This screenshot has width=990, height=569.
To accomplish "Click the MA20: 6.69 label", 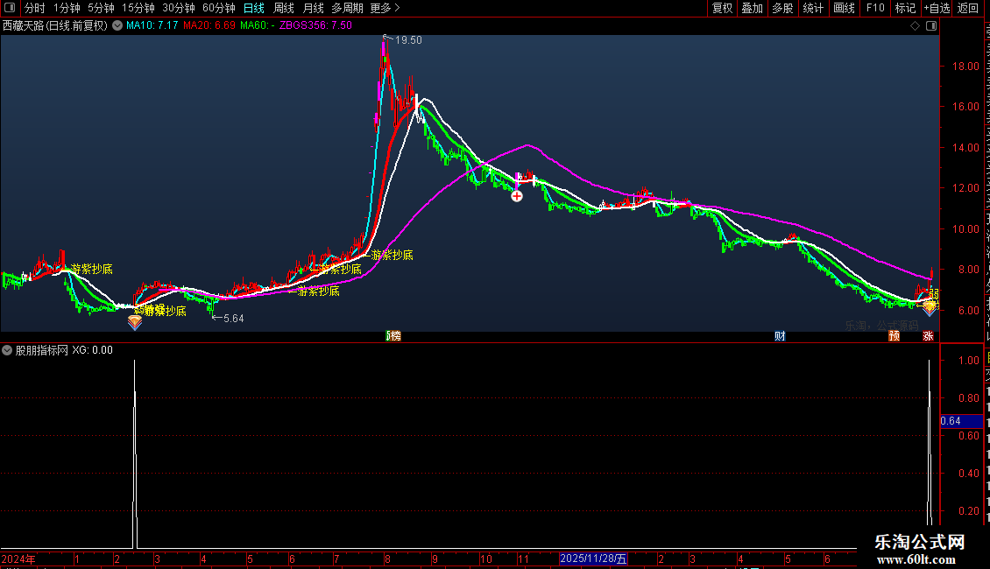I will (209, 25).
